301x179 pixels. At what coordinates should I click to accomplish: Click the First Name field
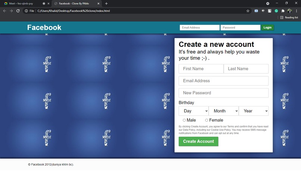[201, 69]
